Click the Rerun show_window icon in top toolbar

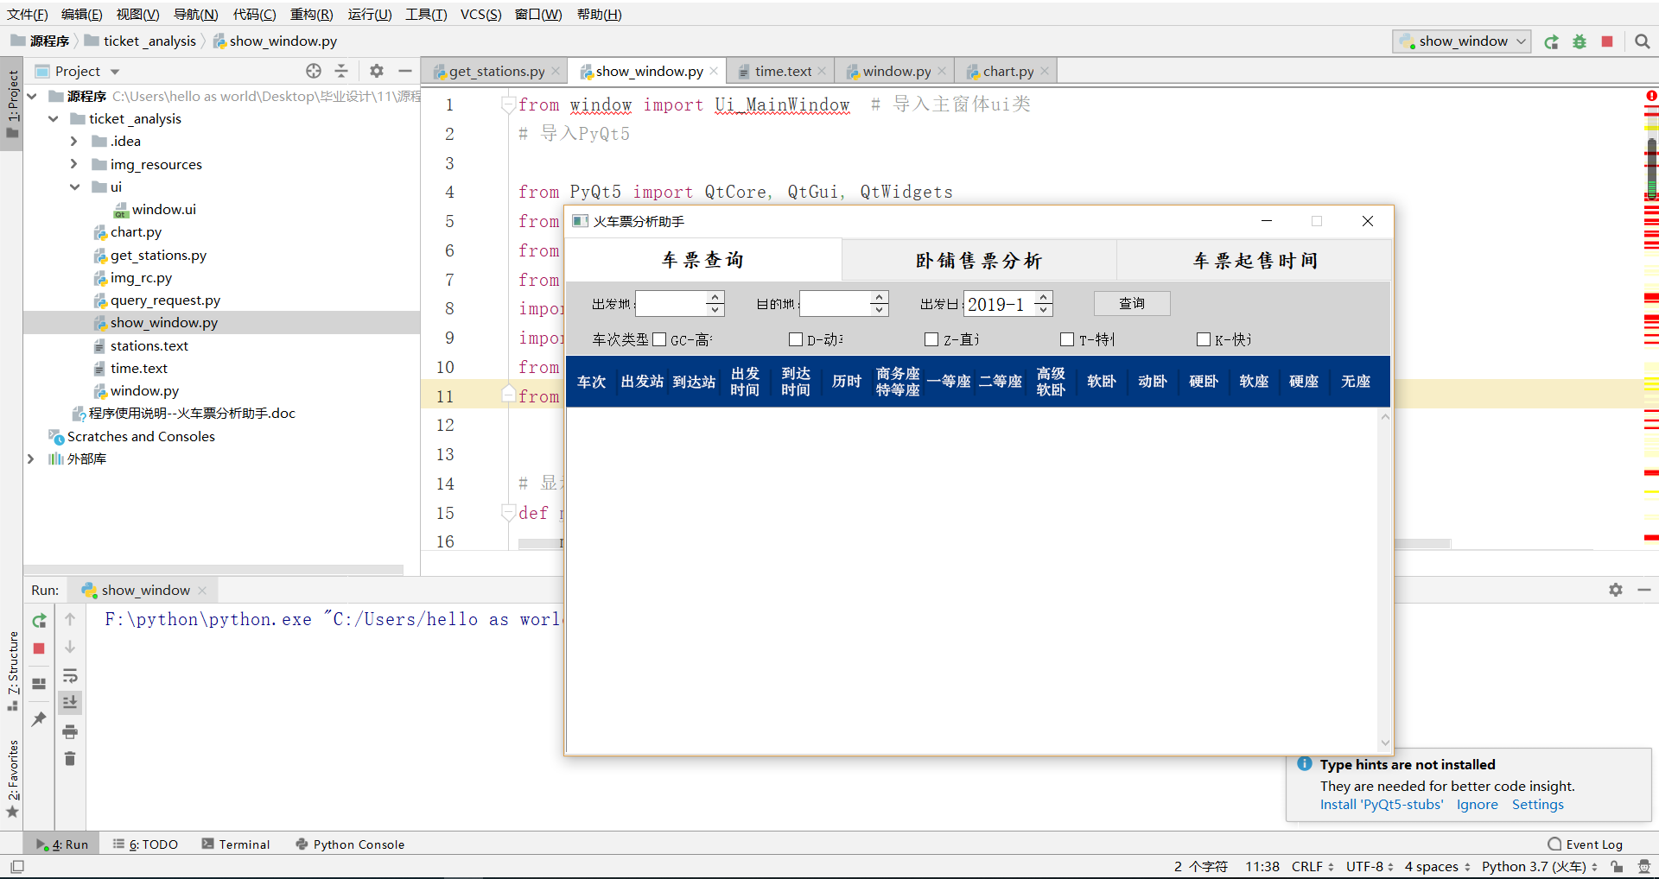1552,41
